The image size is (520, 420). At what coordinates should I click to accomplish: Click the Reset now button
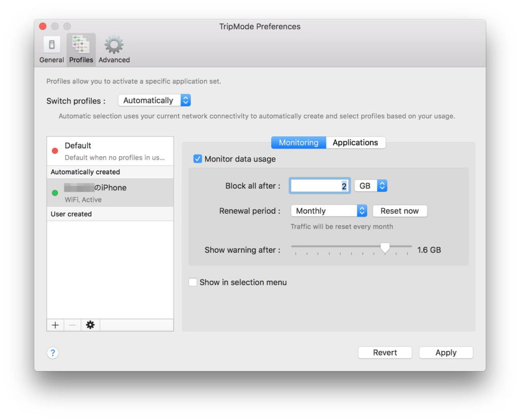pyautogui.click(x=400, y=211)
